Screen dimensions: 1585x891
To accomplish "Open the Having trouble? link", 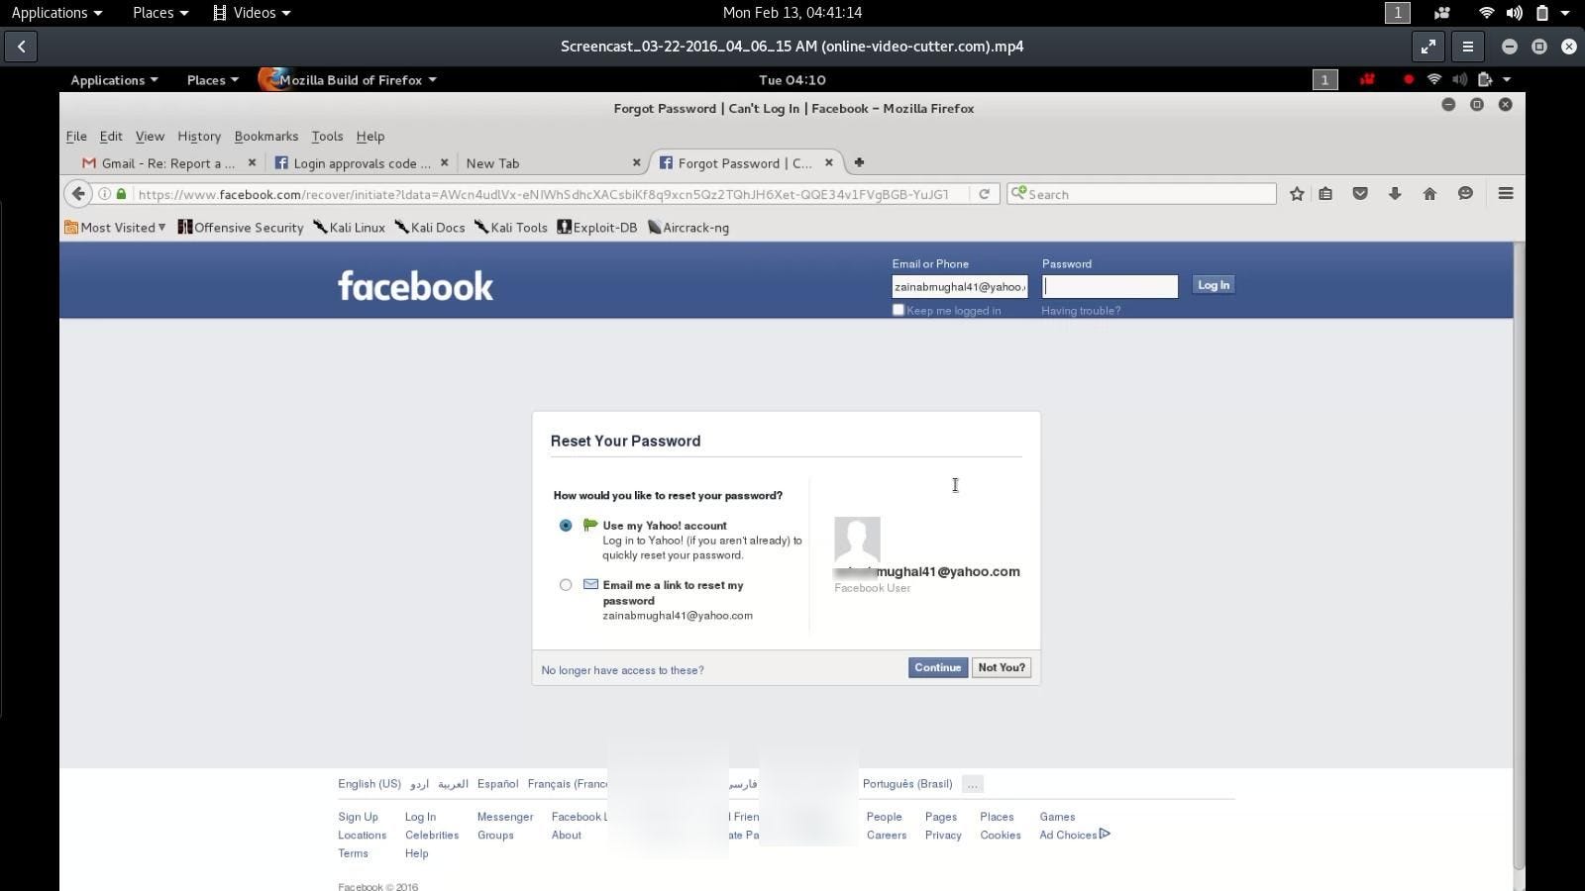I will 1081,311.
